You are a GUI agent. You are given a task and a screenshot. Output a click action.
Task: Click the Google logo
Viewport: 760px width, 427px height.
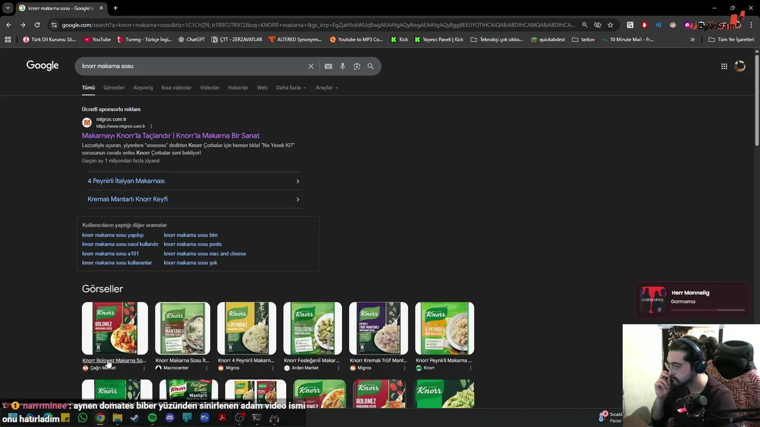click(42, 65)
